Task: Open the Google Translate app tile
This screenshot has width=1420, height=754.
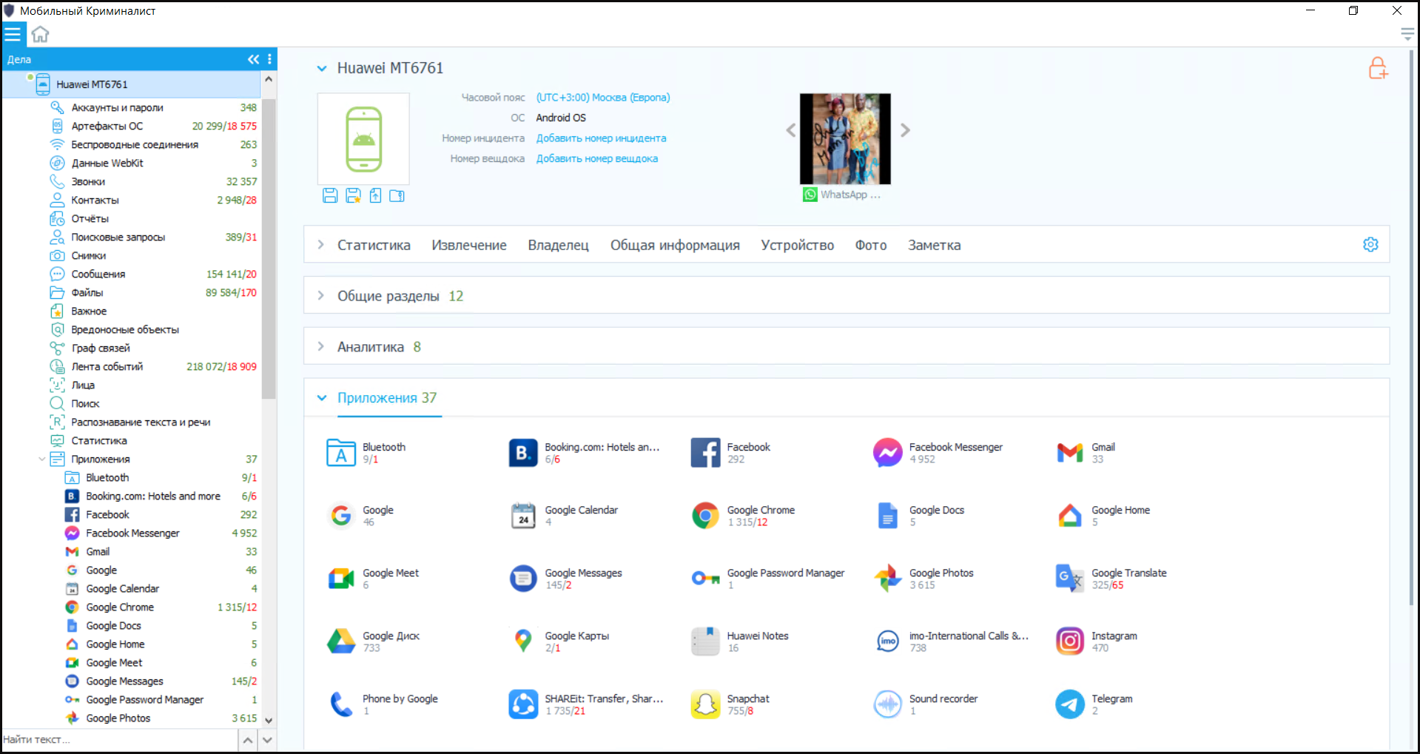Action: click(1111, 579)
